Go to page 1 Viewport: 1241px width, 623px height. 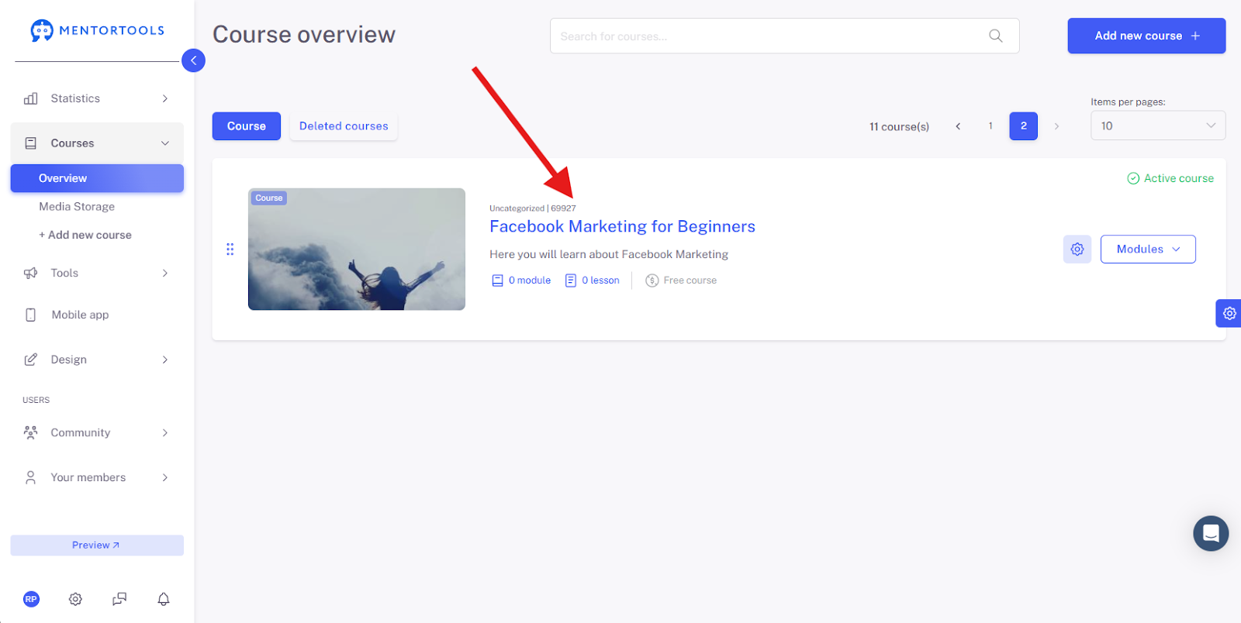coord(990,126)
